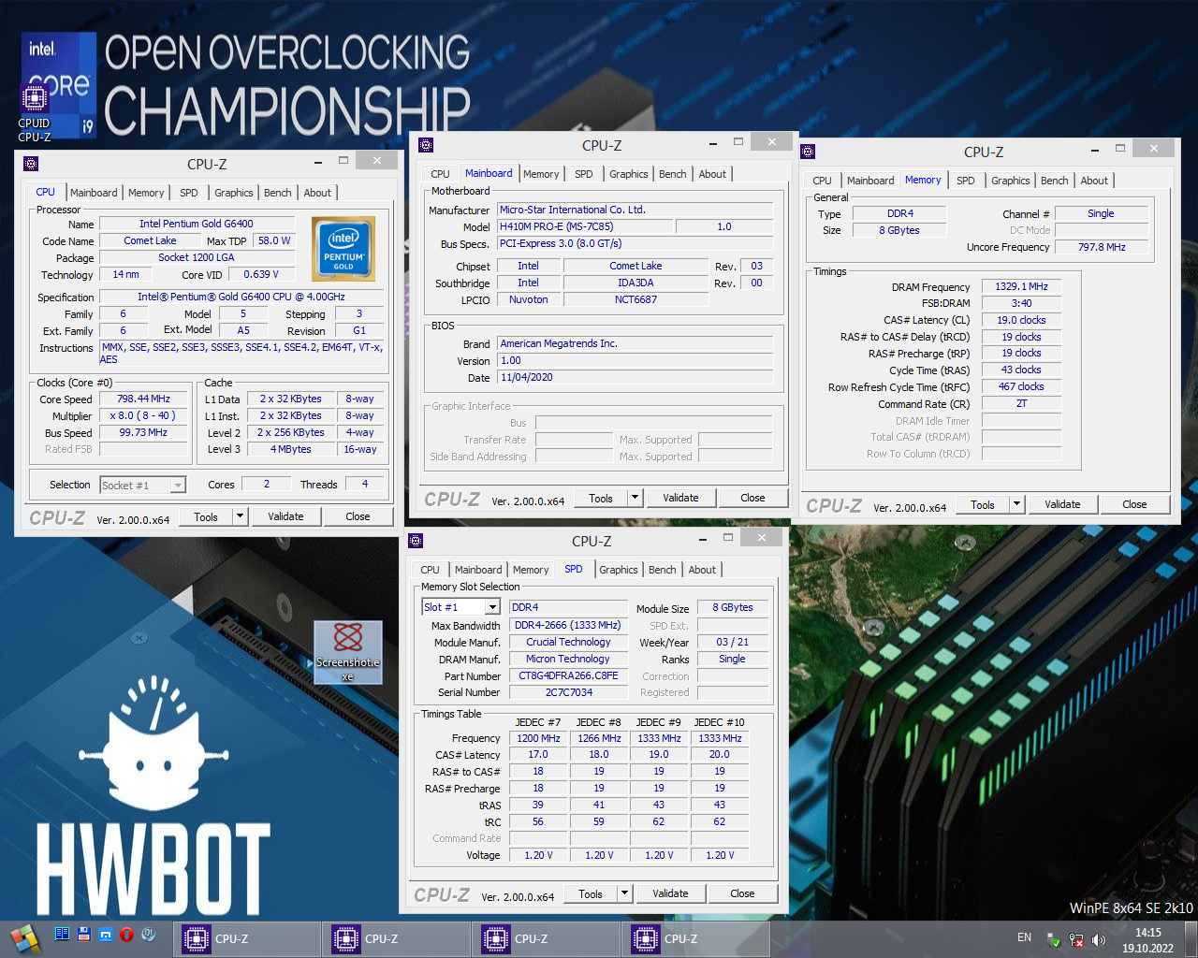This screenshot has width=1198, height=958.
Task: Click Tools button in the Mainboard window
Action: [x=601, y=498]
